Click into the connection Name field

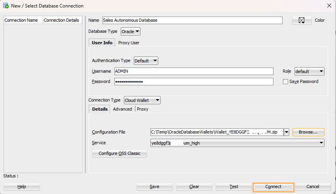(x=192, y=20)
